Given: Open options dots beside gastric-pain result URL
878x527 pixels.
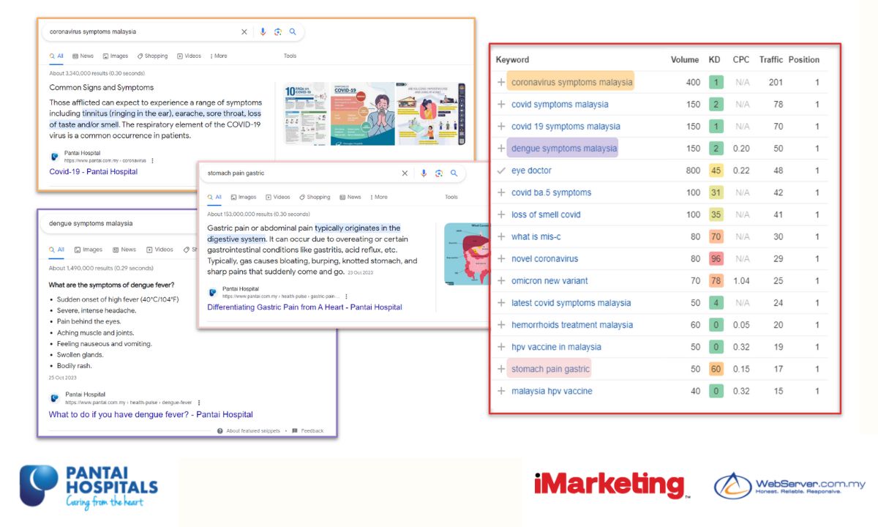Looking at the screenshot, I should point(346,296).
